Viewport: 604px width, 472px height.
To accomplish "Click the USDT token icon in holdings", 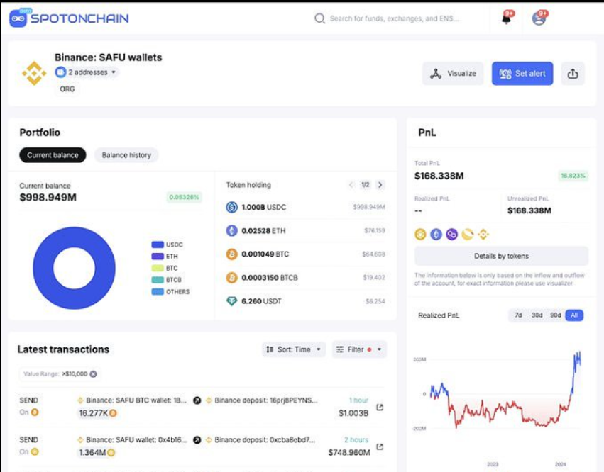I will point(231,301).
